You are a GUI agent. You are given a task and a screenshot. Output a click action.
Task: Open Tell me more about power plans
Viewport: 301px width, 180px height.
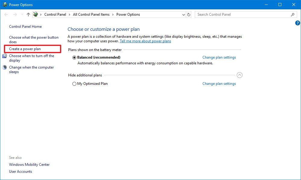[x=145, y=41]
